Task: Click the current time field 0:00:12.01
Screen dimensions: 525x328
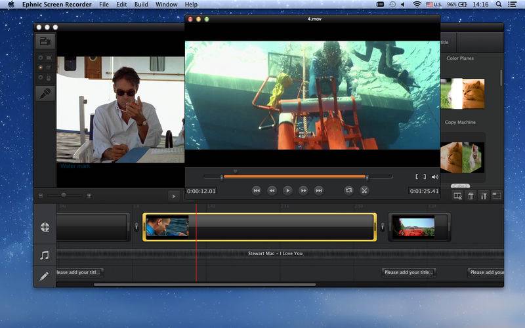Action: 201,191
